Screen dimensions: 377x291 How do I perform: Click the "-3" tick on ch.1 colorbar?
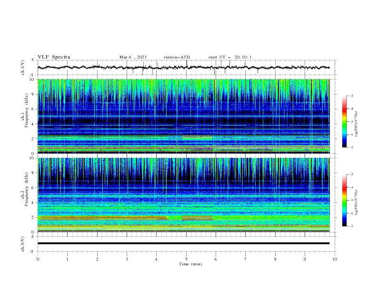point(351,96)
